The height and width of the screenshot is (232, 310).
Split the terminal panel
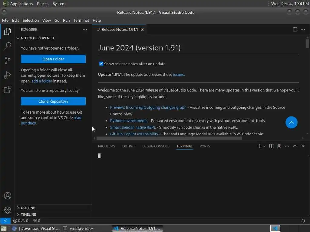[x=271, y=146]
